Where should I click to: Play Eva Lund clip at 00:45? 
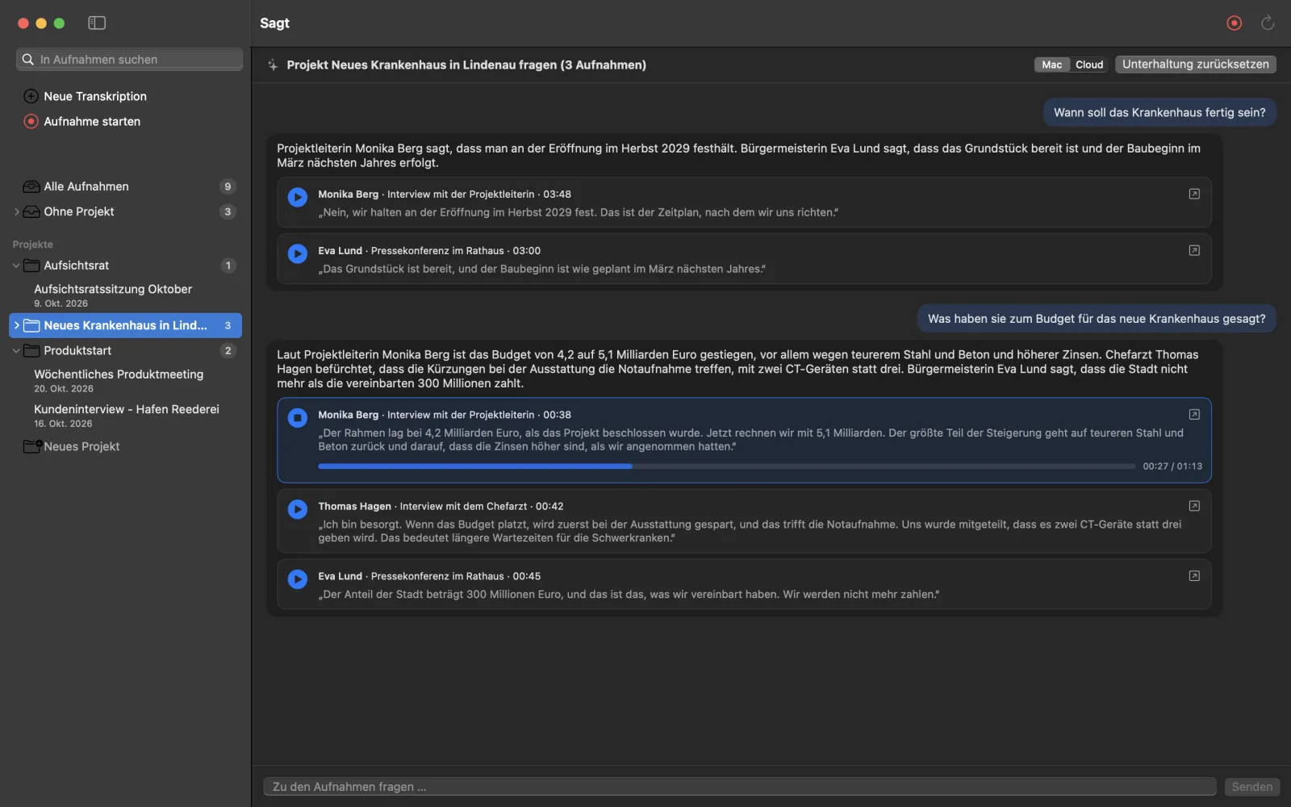(x=298, y=579)
